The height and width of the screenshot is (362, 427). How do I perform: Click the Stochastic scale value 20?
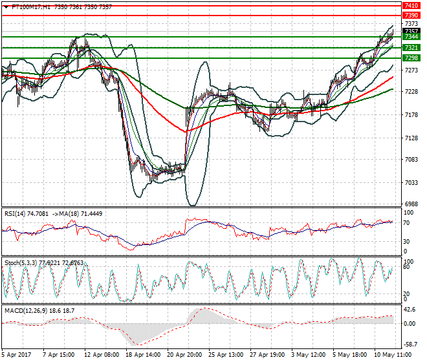pos(406,294)
